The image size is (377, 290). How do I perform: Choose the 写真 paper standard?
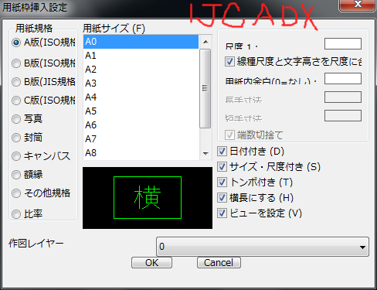(16, 119)
